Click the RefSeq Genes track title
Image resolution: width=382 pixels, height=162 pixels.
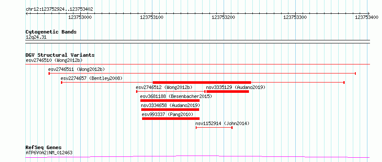pos(44,148)
